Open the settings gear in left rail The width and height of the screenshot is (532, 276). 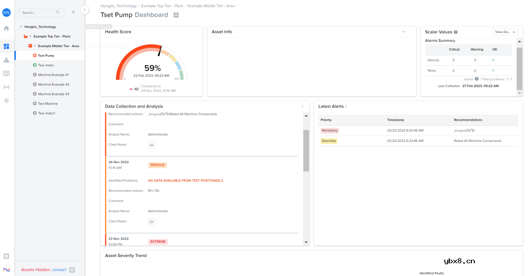6,256
